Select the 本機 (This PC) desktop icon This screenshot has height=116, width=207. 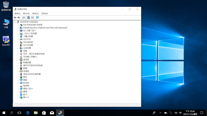coord(6,24)
